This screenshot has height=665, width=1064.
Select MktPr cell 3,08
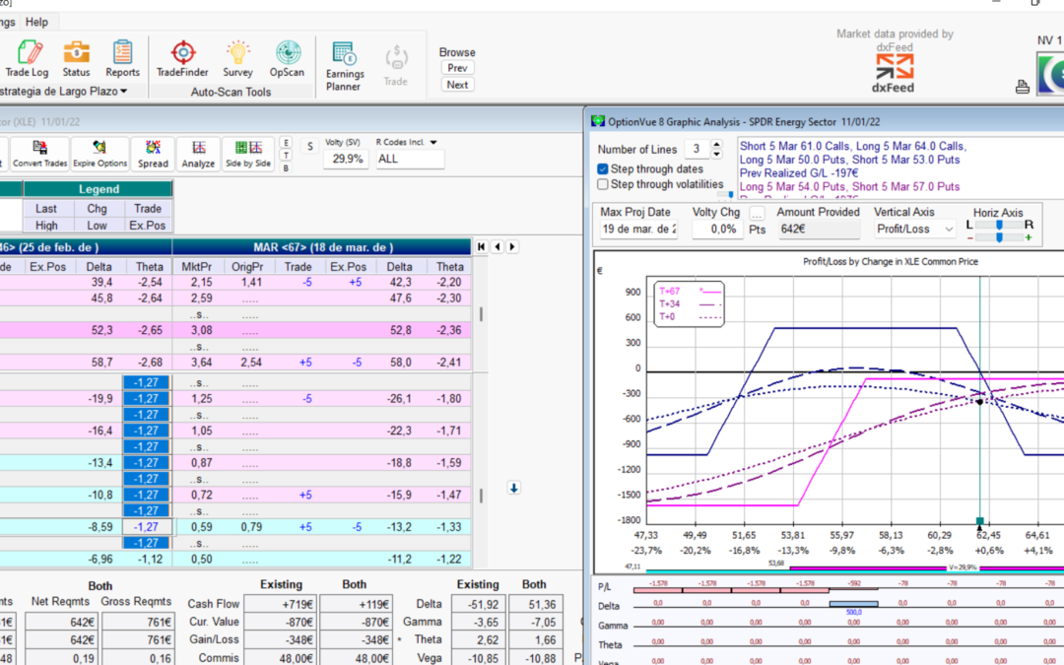pyautogui.click(x=202, y=330)
